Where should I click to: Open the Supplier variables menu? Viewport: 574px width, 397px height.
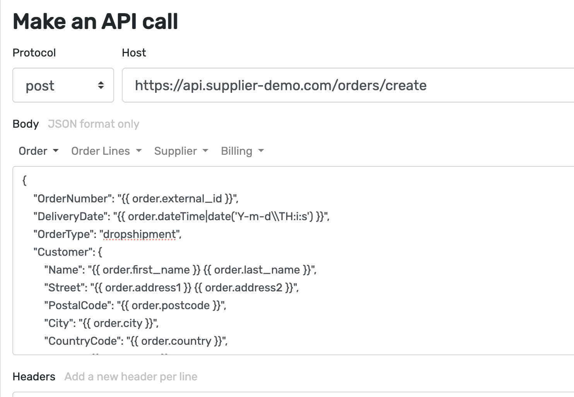[176, 151]
